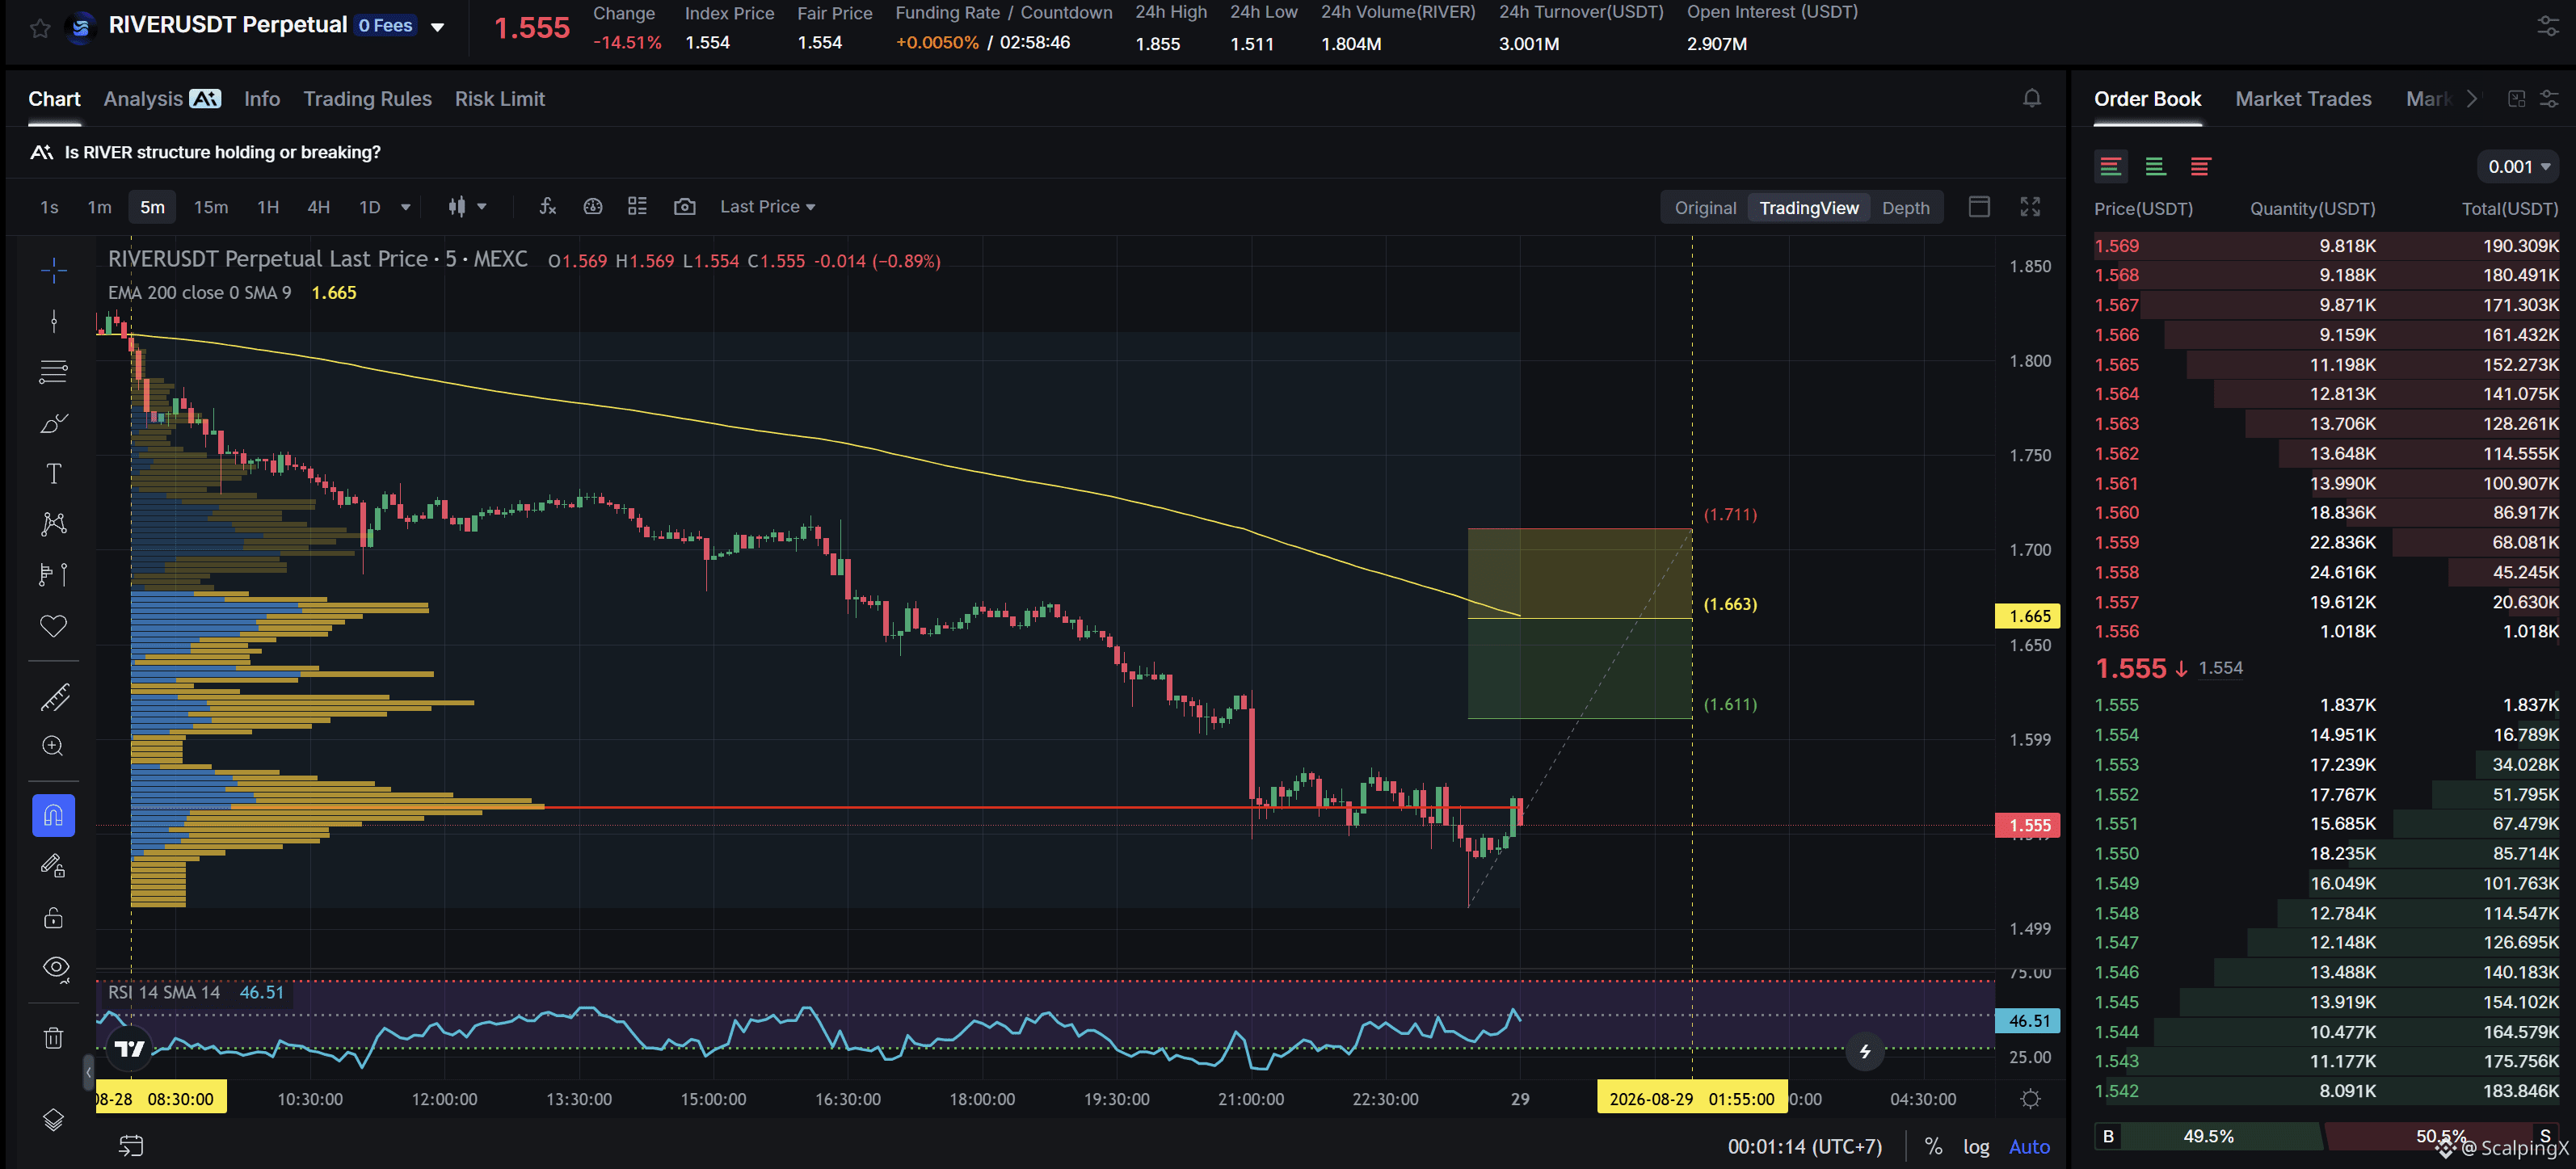Switch chart to Depth view
This screenshot has height=1169, width=2576.
point(1905,208)
